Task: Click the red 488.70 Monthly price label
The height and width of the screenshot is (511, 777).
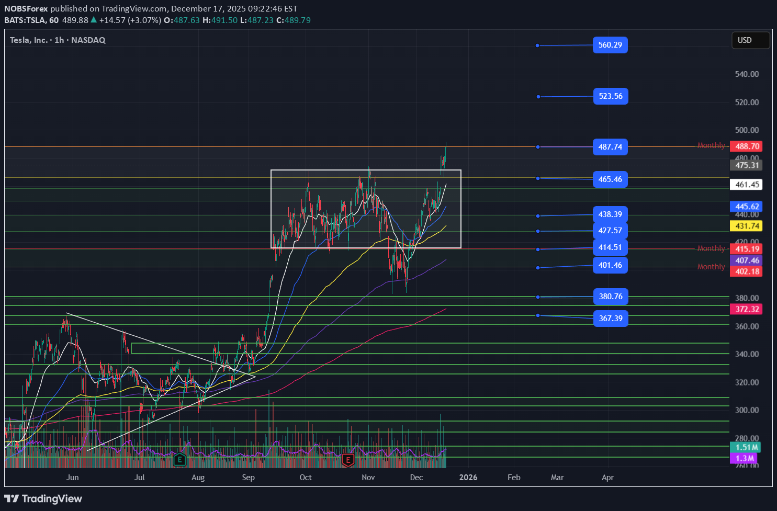Action: [747, 146]
